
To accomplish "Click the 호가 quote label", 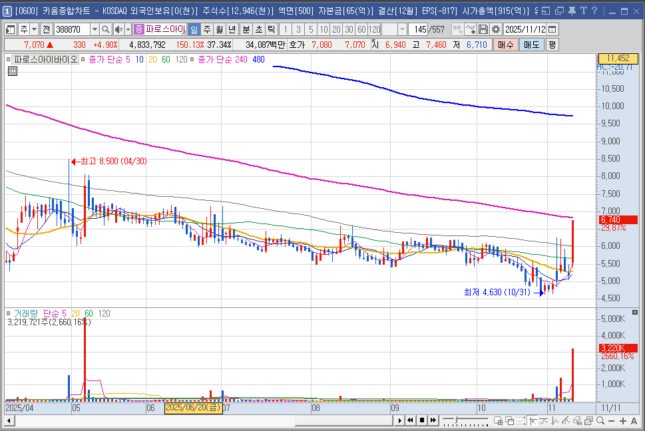I will tap(297, 45).
